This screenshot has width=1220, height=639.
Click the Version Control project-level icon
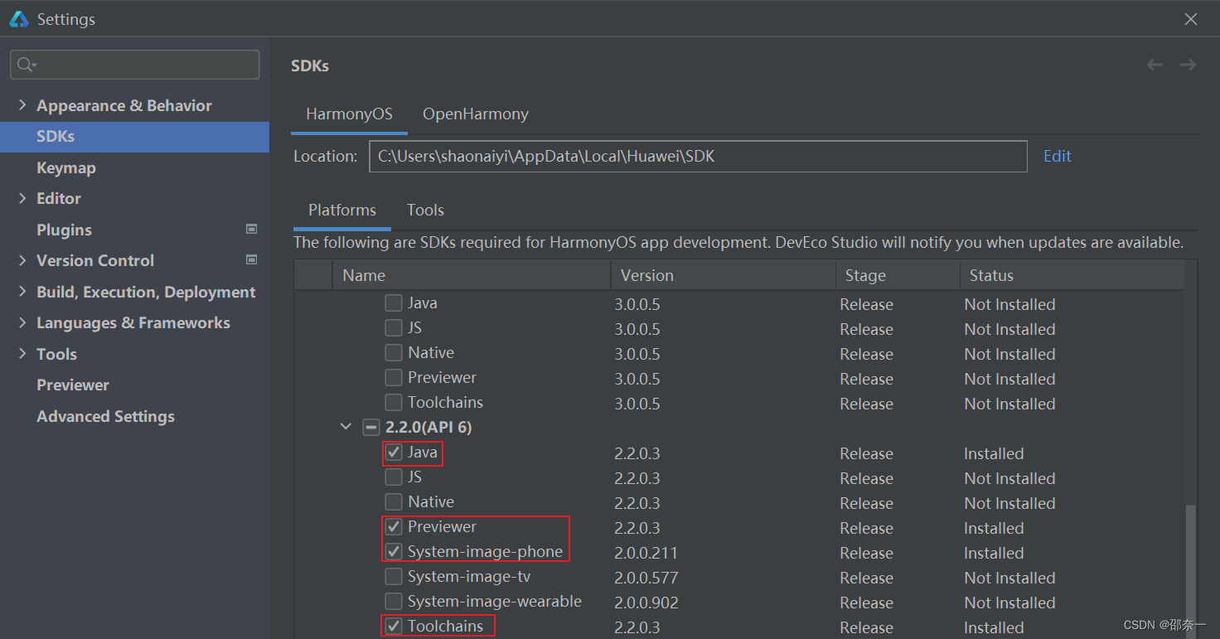[252, 259]
